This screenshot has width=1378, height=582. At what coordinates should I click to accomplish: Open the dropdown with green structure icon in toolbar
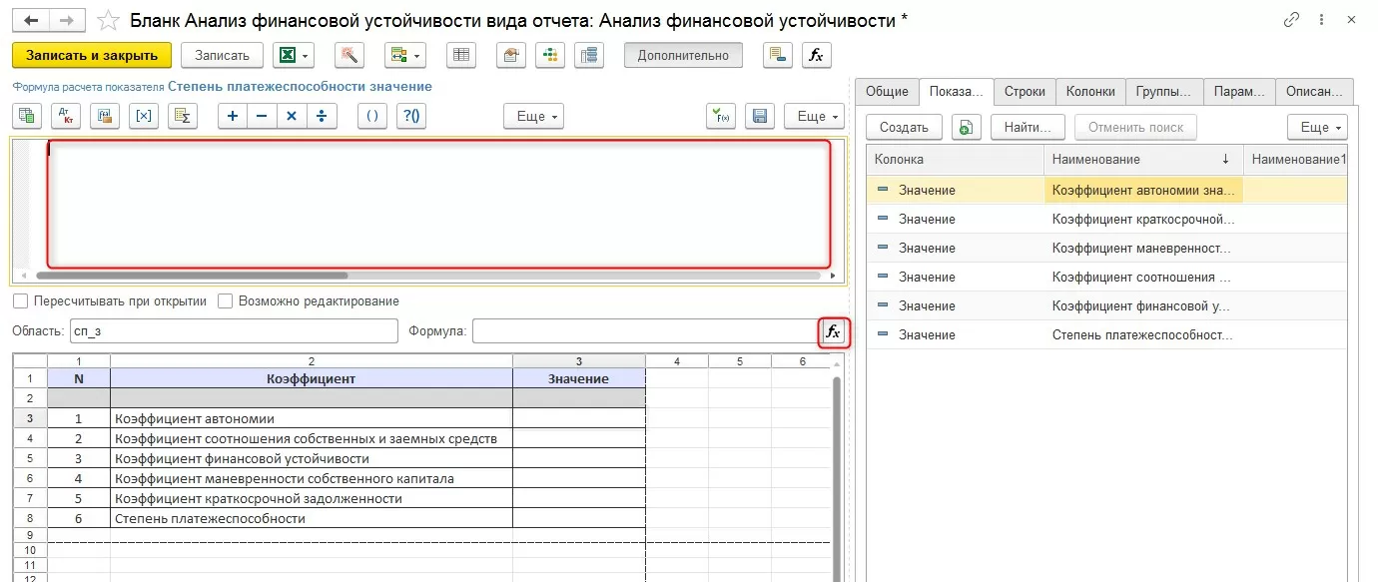405,55
